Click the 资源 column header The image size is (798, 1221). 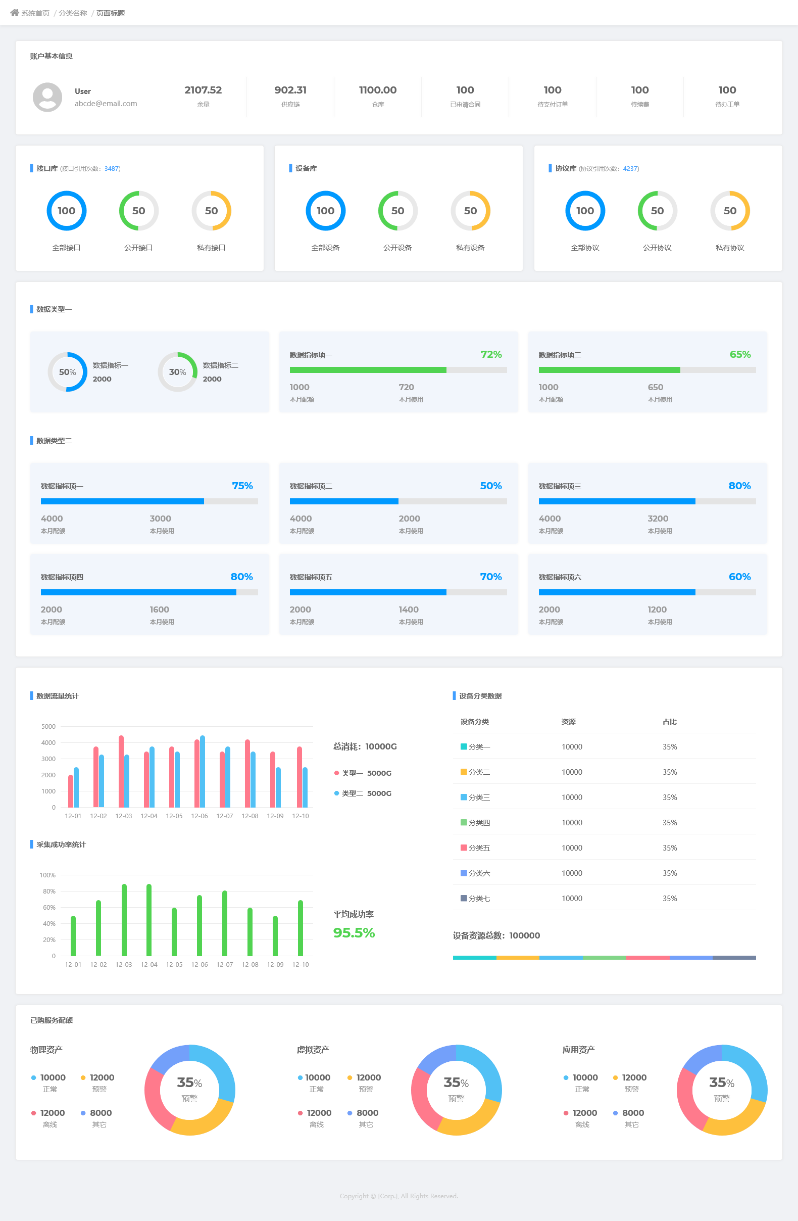click(568, 722)
